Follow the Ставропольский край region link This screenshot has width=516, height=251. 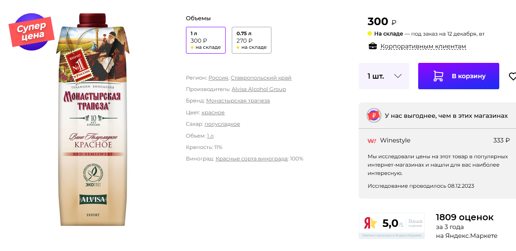(261, 78)
